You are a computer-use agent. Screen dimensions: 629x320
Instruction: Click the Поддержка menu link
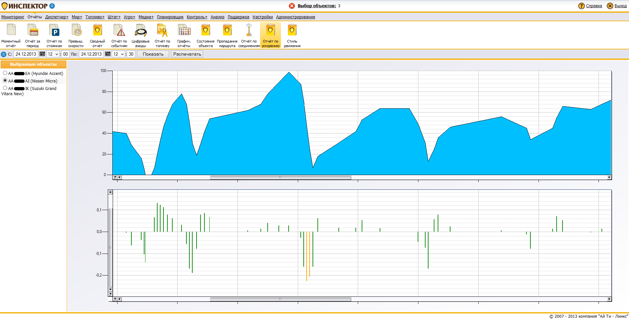point(238,17)
